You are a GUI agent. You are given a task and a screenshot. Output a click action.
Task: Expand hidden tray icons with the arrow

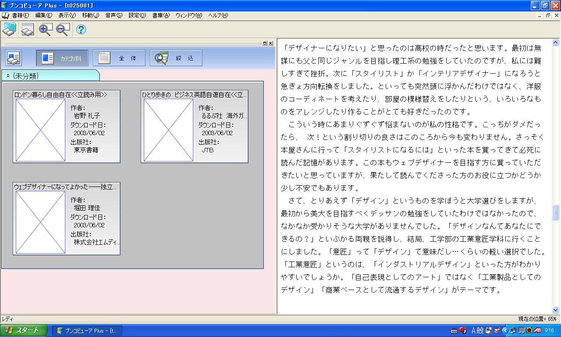tap(505, 330)
